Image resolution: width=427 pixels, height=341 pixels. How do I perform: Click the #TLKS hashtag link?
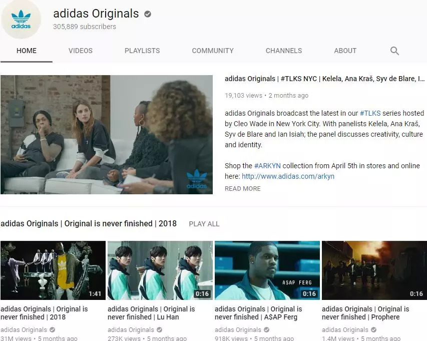(370, 113)
